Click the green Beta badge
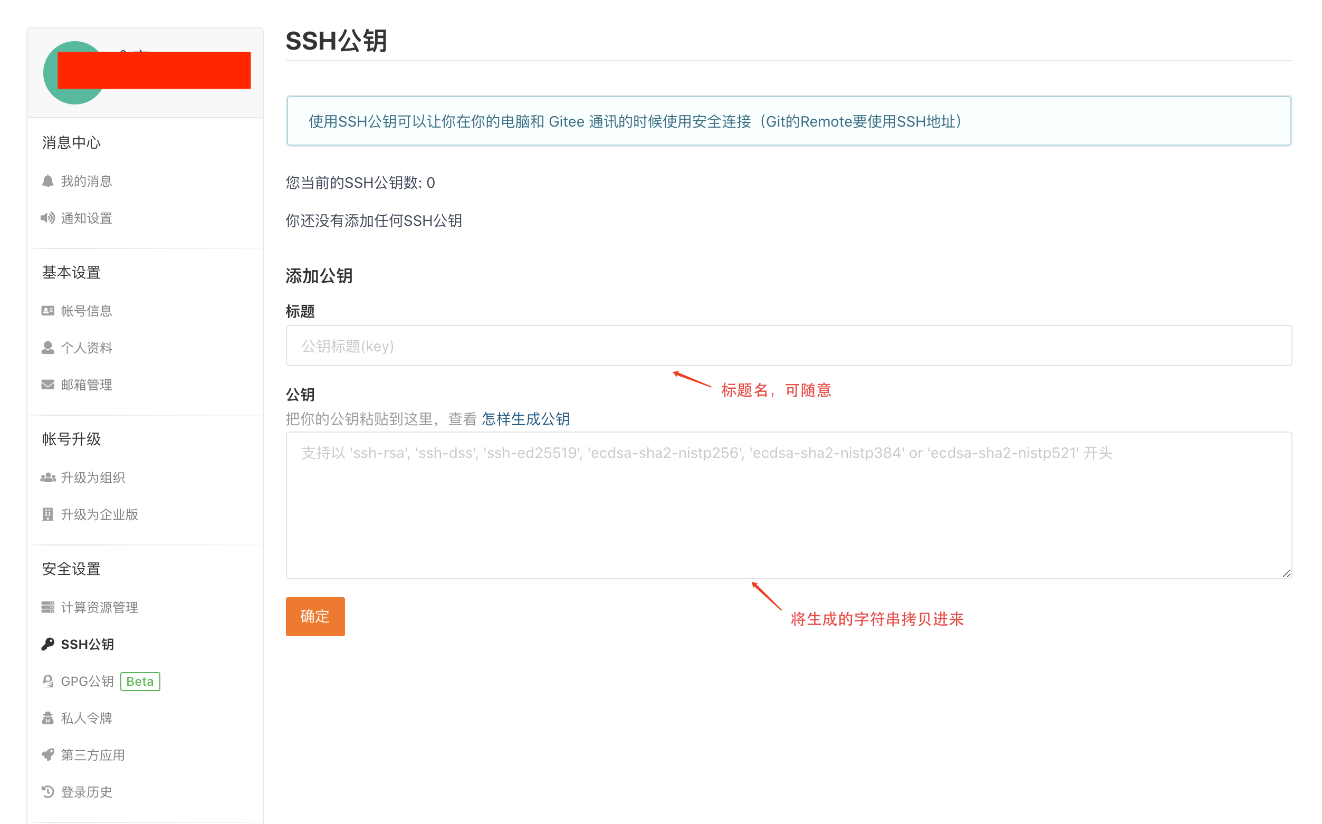The height and width of the screenshot is (824, 1322). click(x=140, y=681)
